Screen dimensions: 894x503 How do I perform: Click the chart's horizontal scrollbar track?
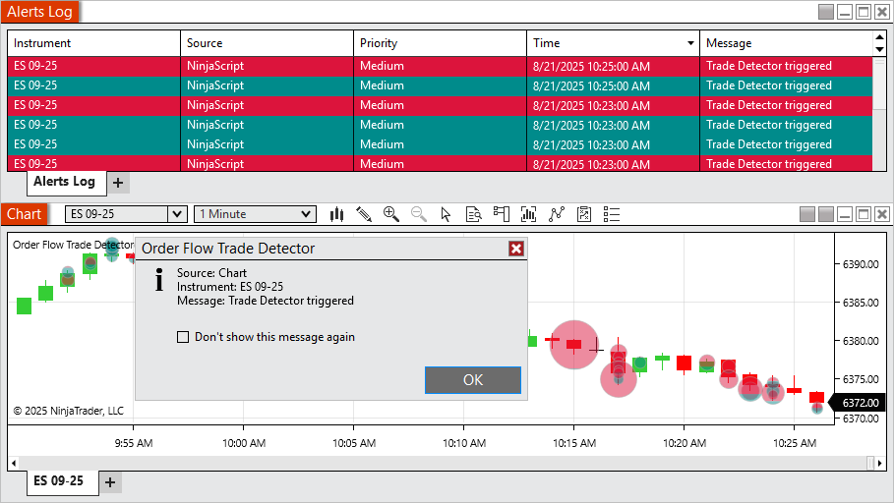click(x=443, y=462)
